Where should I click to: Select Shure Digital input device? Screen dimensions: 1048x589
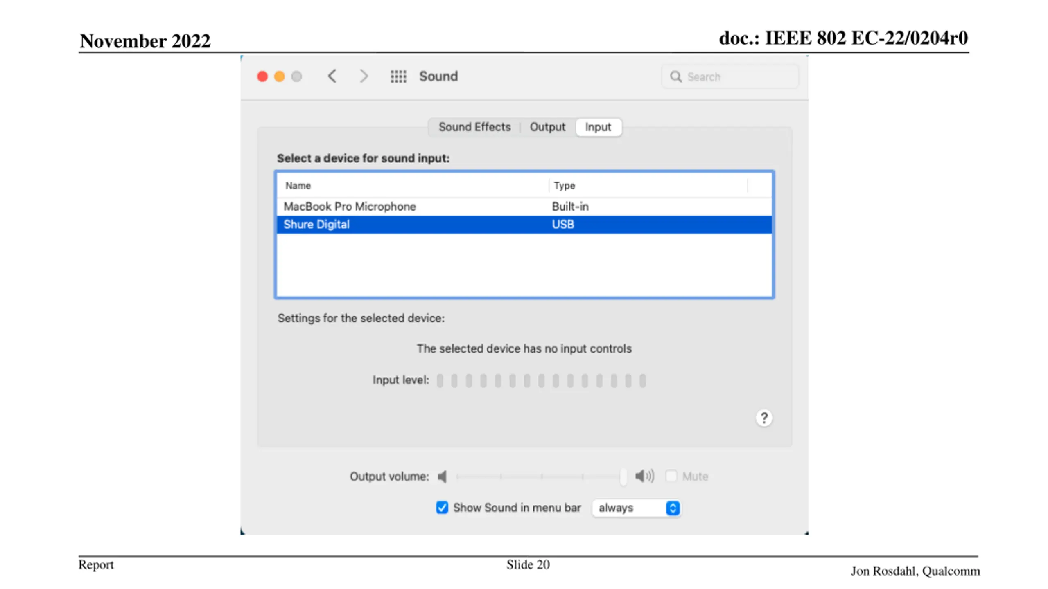(524, 225)
